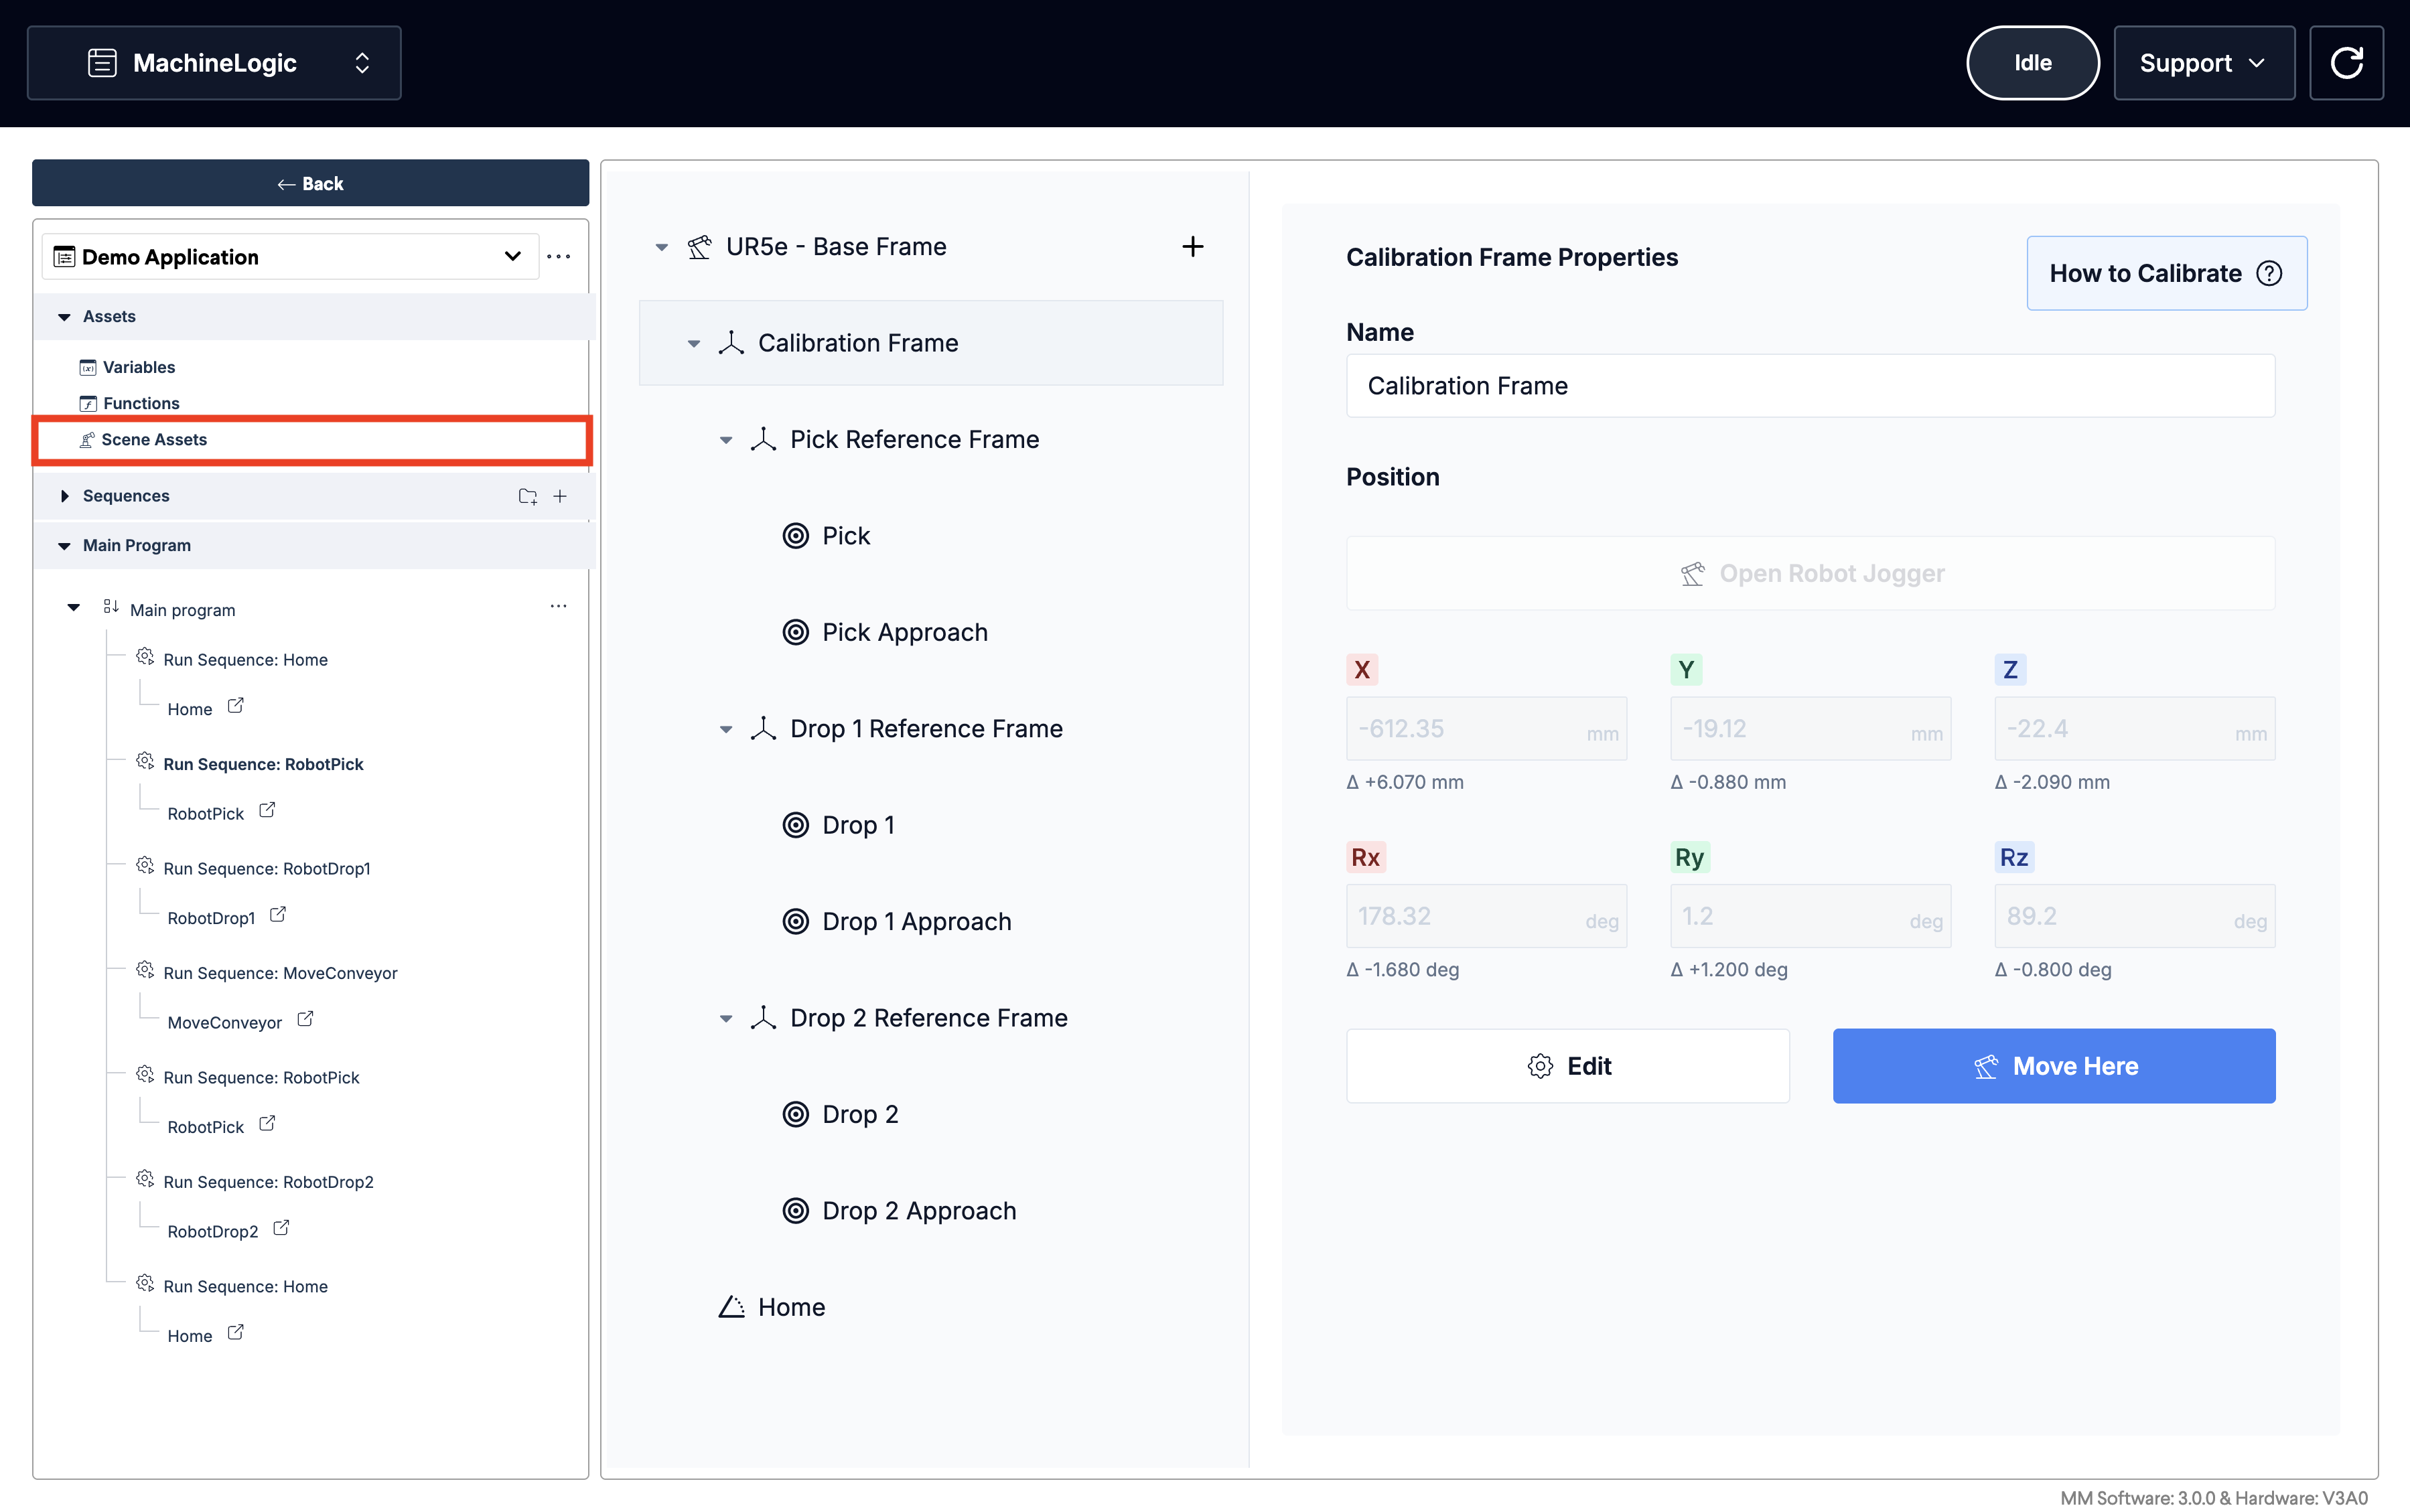2410x1512 pixels.
Task: Open the Support menu
Action: coord(2203,63)
